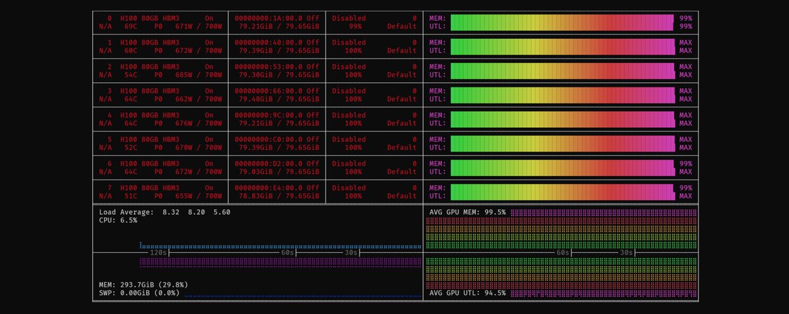
Task: Click the 120s marker on the CPU history graph
Action: tap(158, 252)
